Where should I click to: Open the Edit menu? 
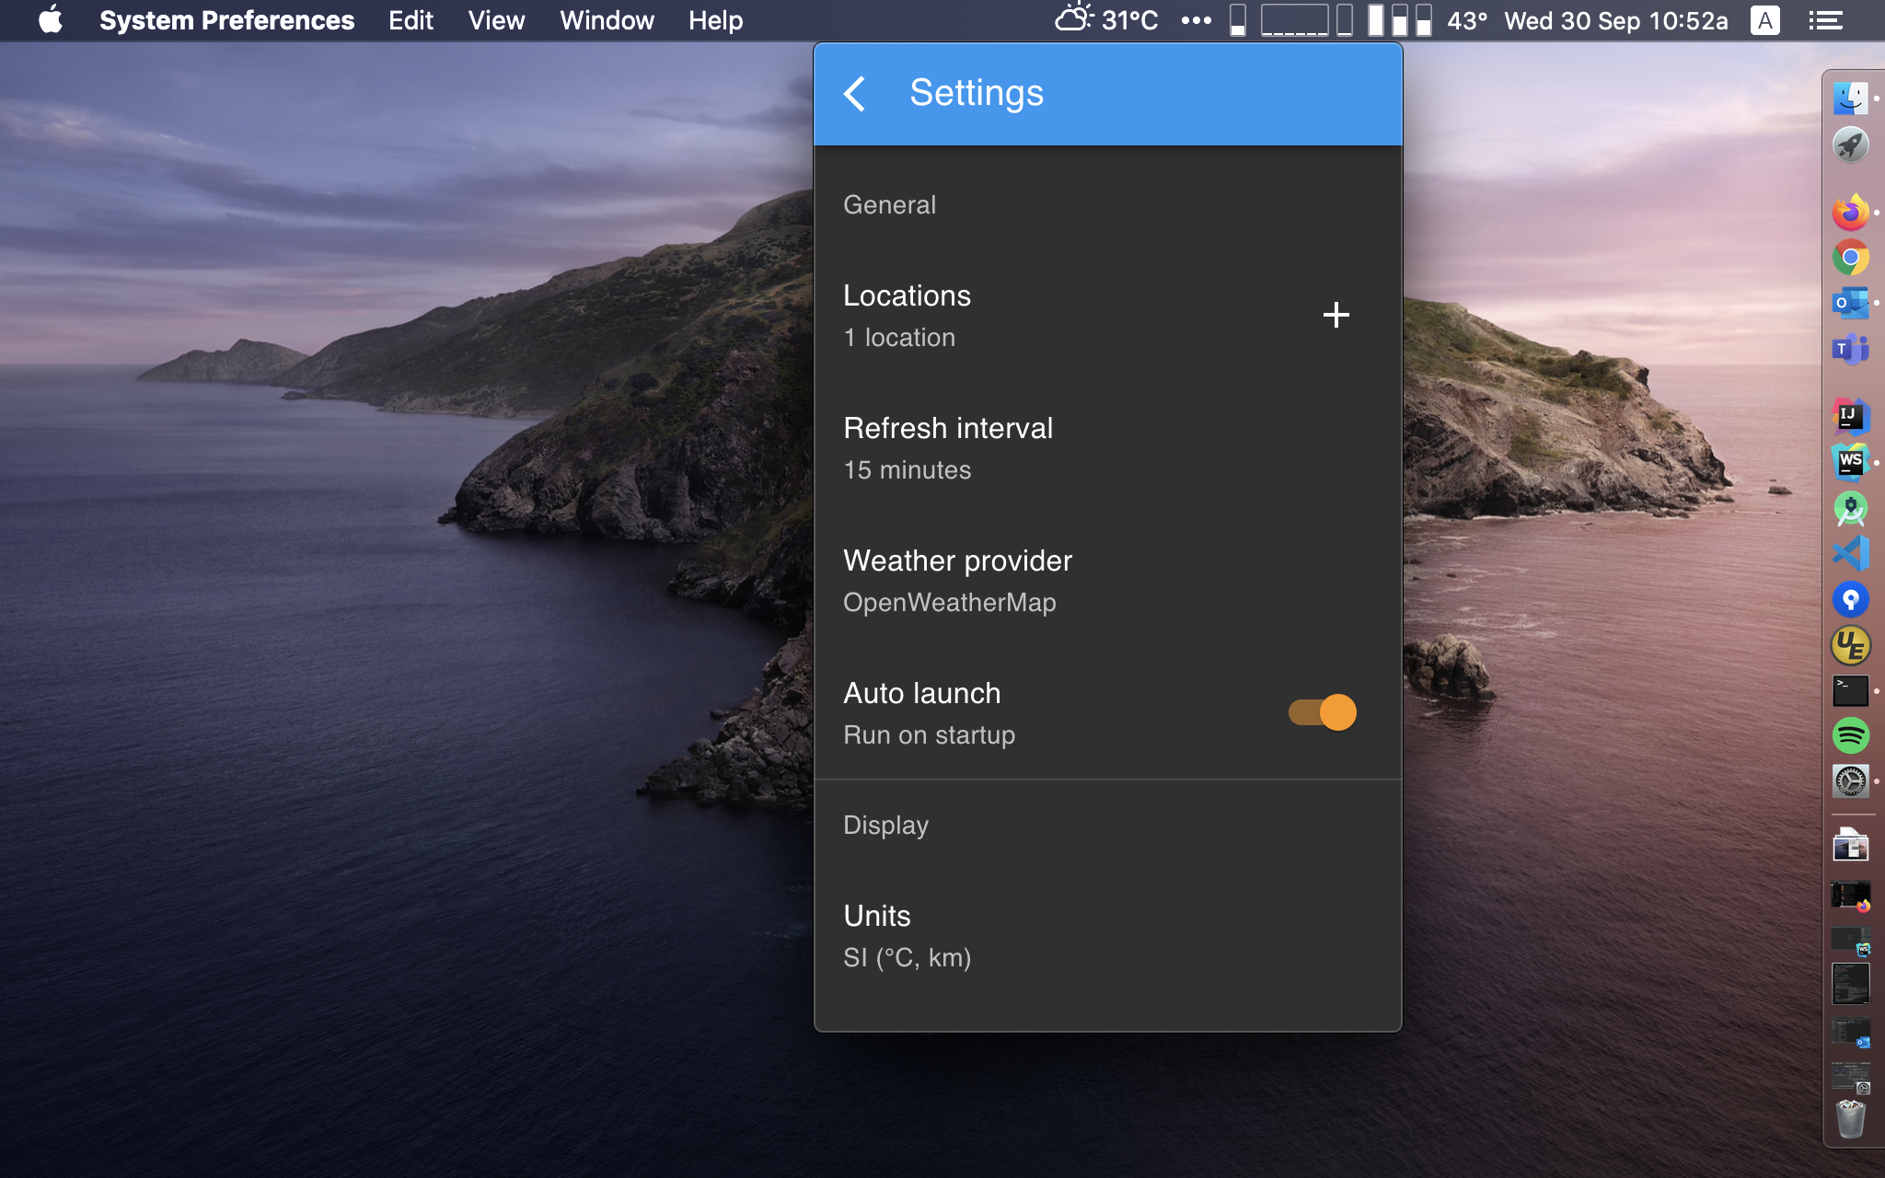click(x=411, y=20)
